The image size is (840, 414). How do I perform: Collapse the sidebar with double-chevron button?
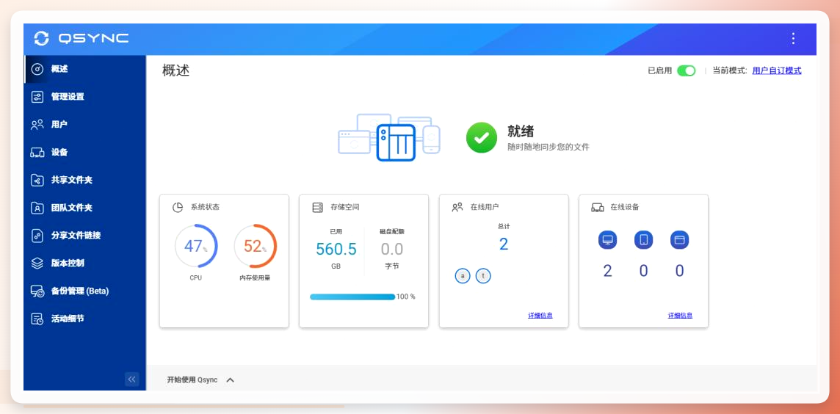tap(131, 379)
